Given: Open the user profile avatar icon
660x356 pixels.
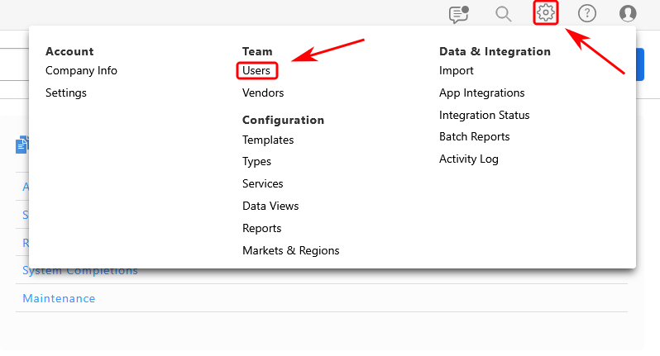Looking at the screenshot, I should 628,13.
